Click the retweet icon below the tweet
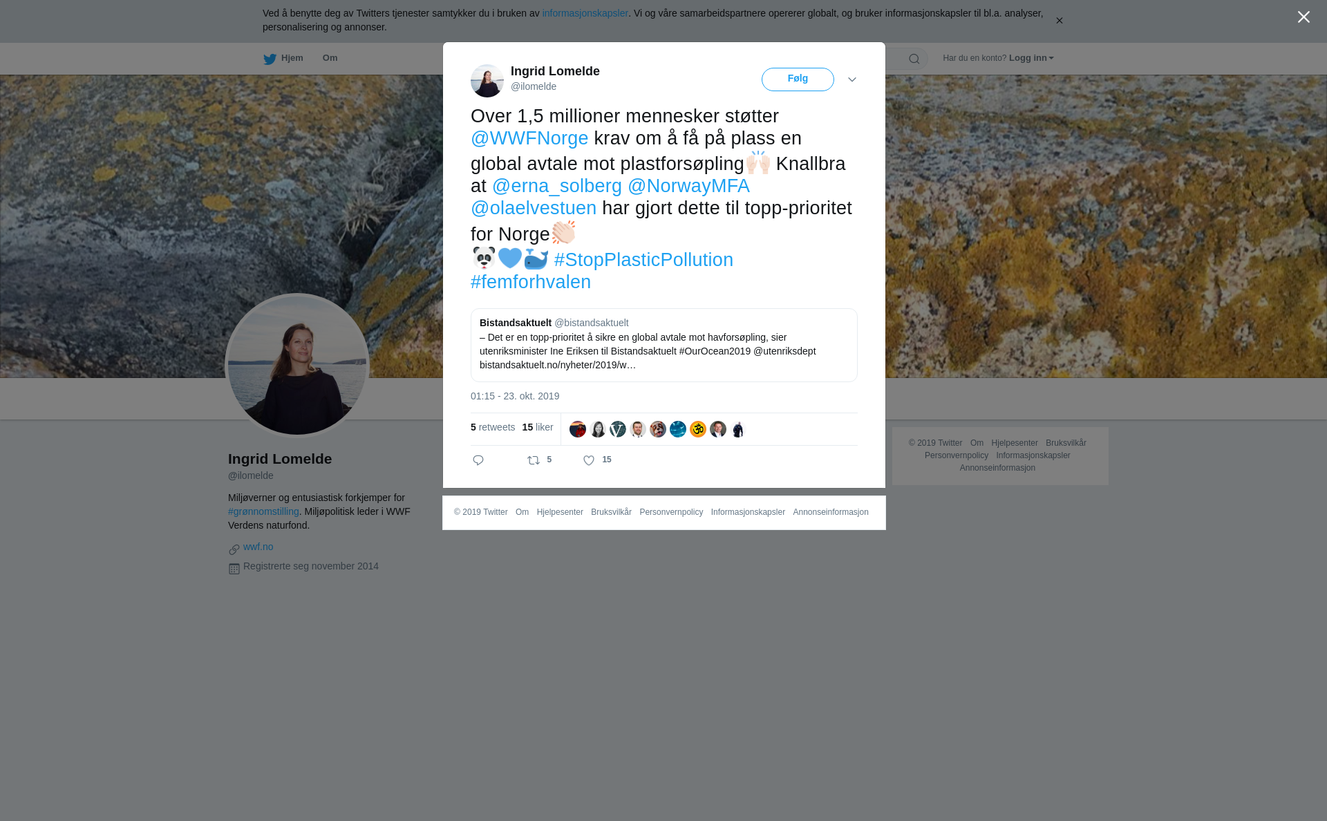 [534, 460]
